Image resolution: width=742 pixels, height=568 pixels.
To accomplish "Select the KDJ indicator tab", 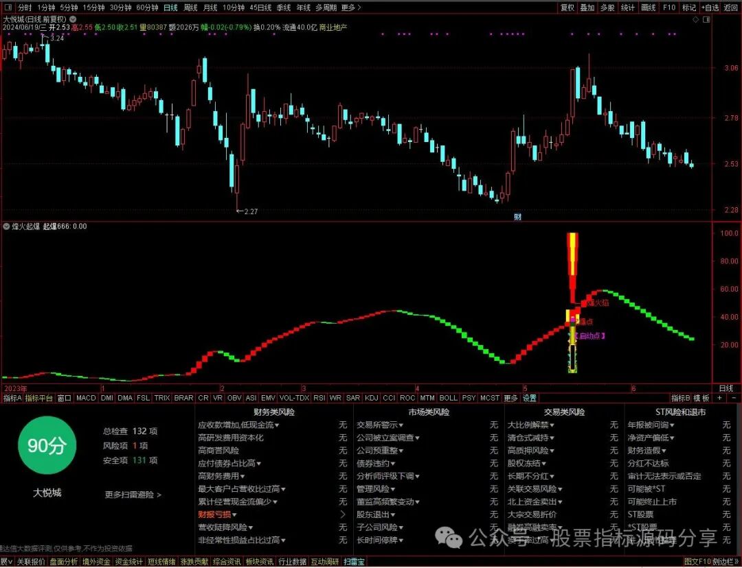I will pyautogui.click(x=372, y=398).
